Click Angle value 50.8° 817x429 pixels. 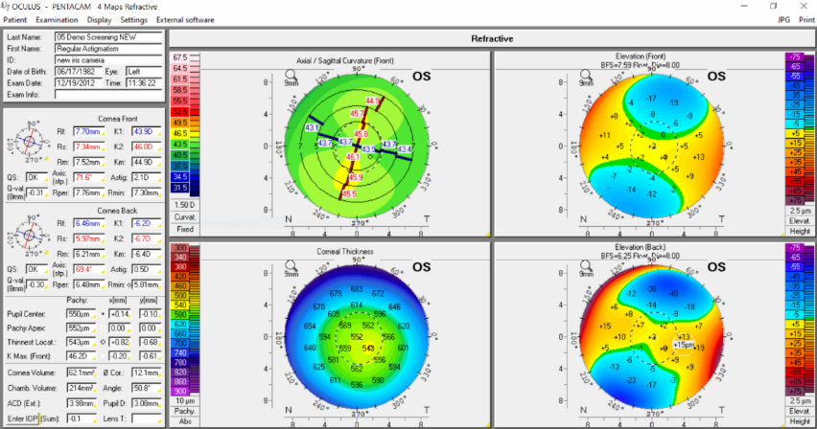coord(147,388)
